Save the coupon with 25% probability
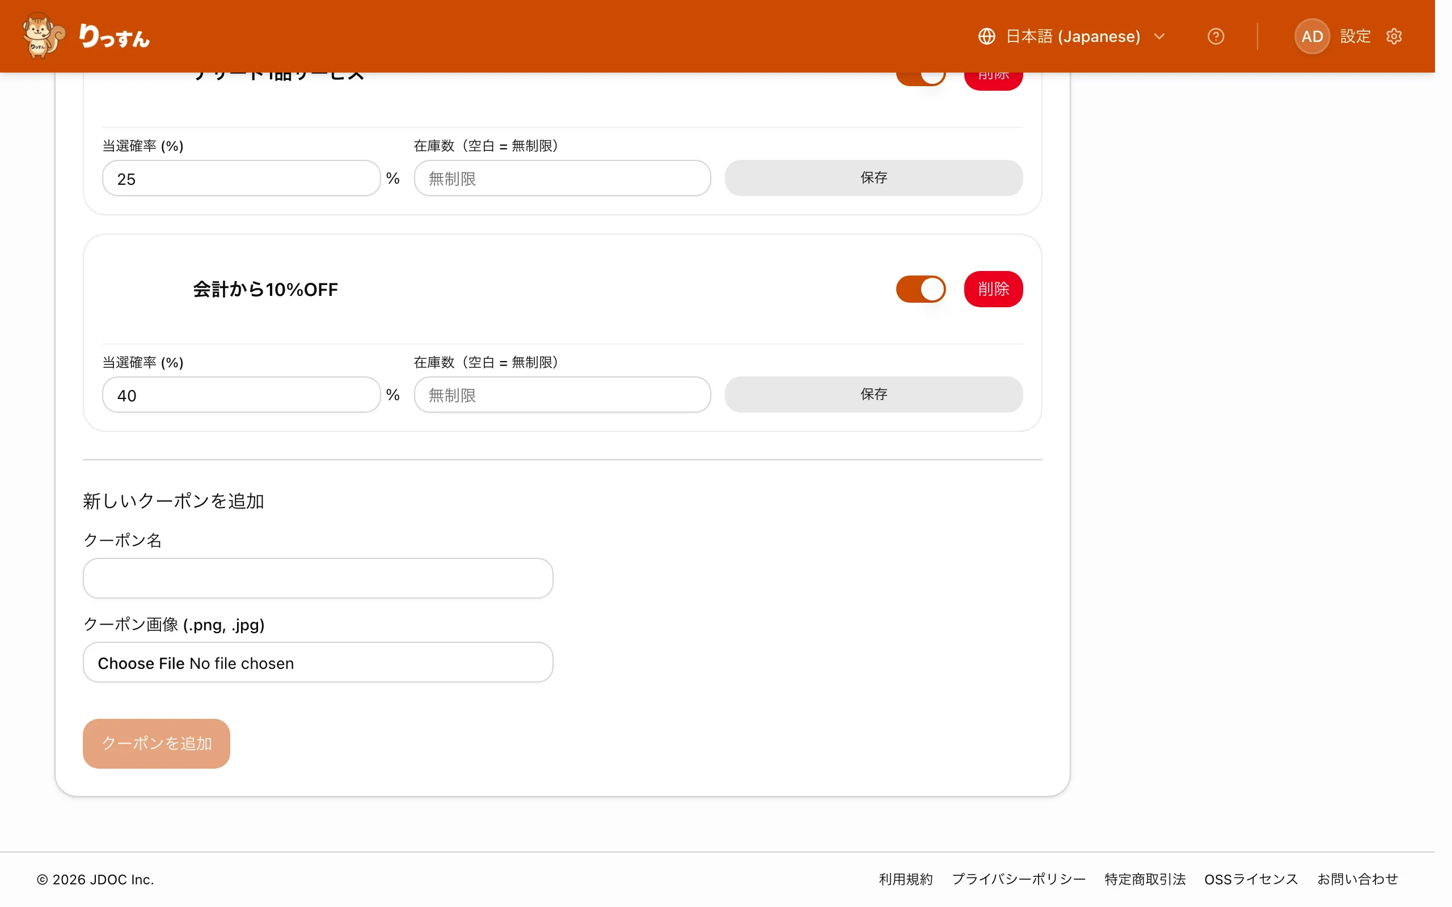1452x907 pixels. 873,178
